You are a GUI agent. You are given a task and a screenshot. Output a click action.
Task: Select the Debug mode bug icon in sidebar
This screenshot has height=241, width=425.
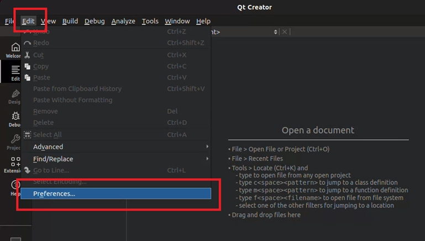(x=15, y=119)
